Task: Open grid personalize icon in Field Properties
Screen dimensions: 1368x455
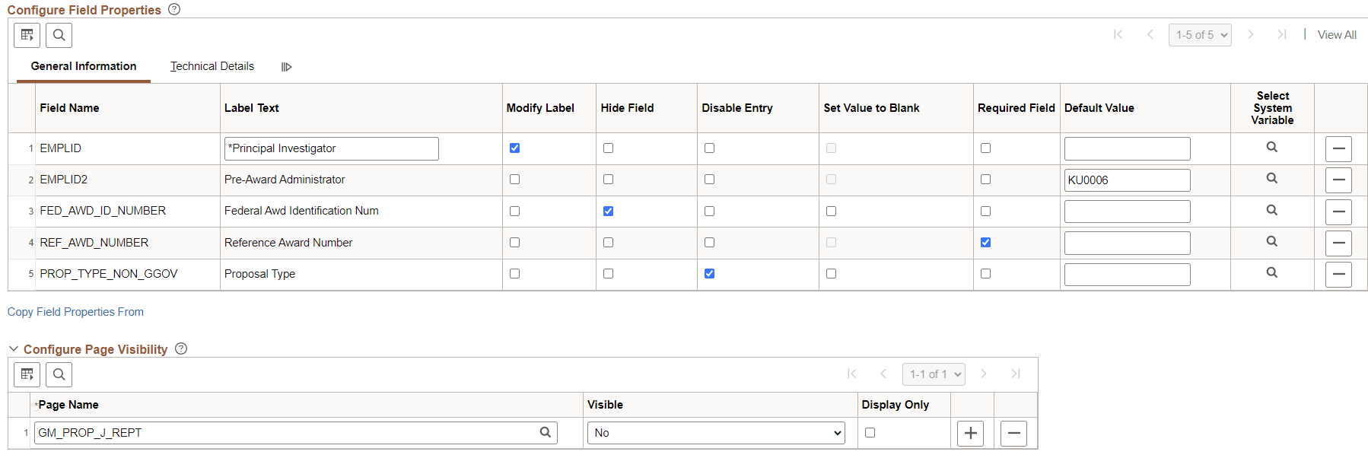Action: pyautogui.click(x=27, y=35)
